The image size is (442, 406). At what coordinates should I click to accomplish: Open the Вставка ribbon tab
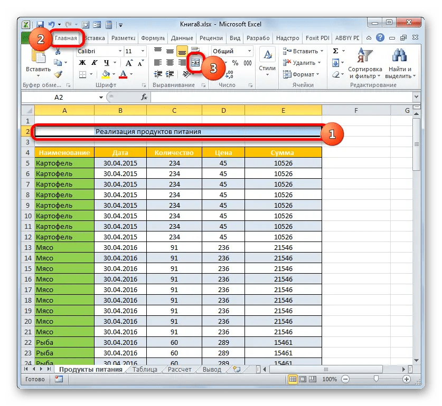pyautogui.click(x=95, y=38)
